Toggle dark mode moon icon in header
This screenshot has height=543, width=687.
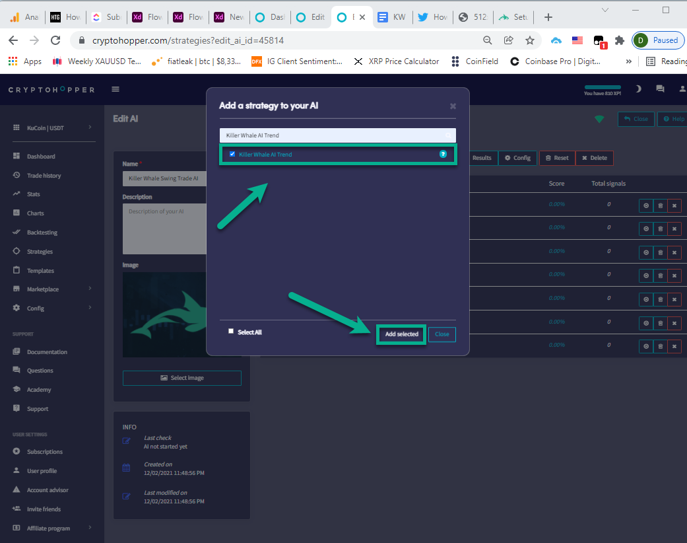pyautogui.click(x=638, y=89)
